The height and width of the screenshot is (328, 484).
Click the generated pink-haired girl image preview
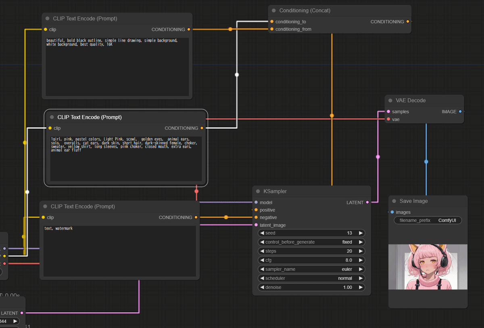(428, 267)
